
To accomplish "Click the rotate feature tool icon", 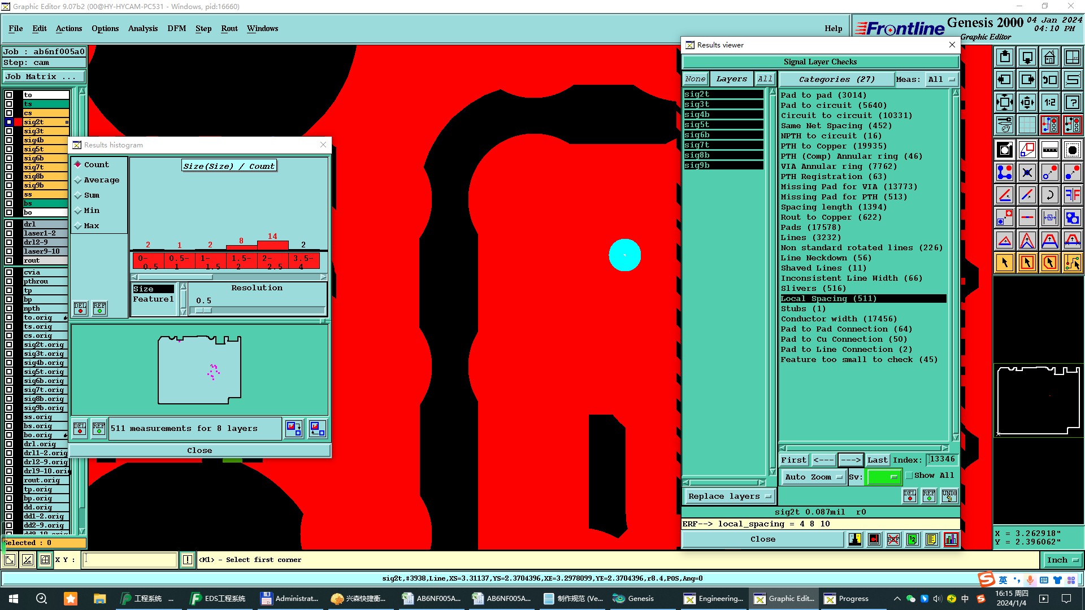I will [x=1049, y=195].
